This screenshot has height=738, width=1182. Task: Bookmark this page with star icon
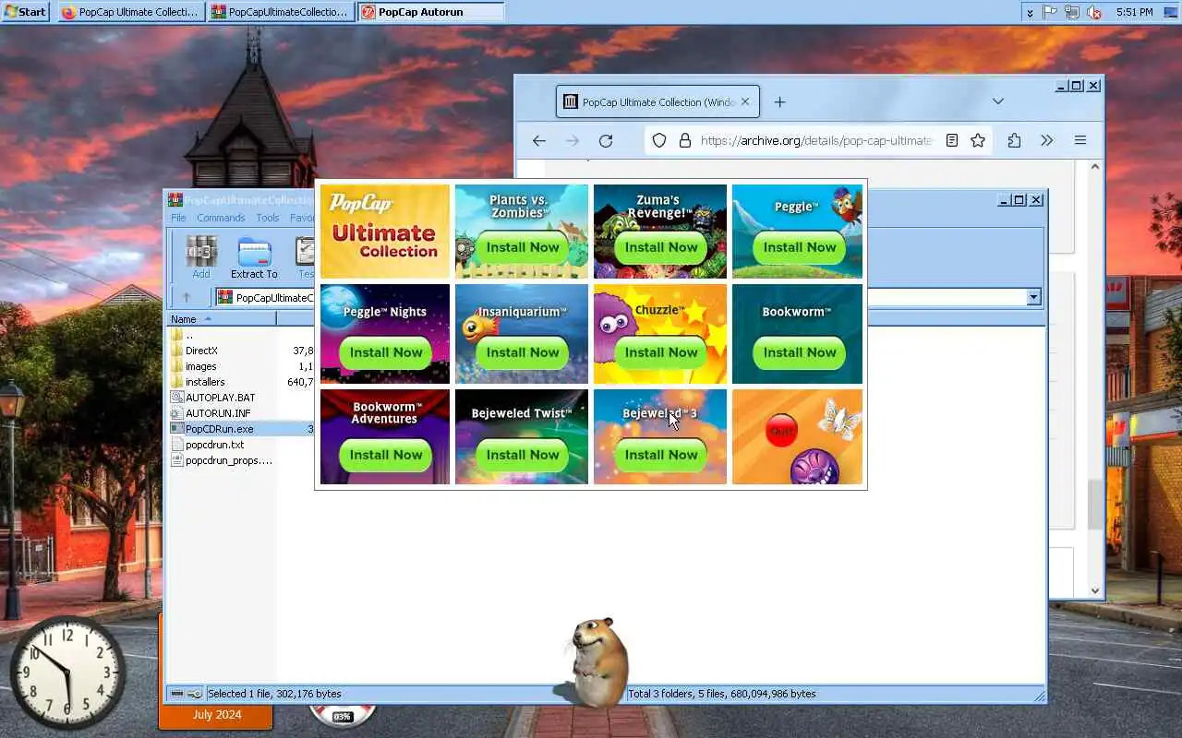click(978, 140)
